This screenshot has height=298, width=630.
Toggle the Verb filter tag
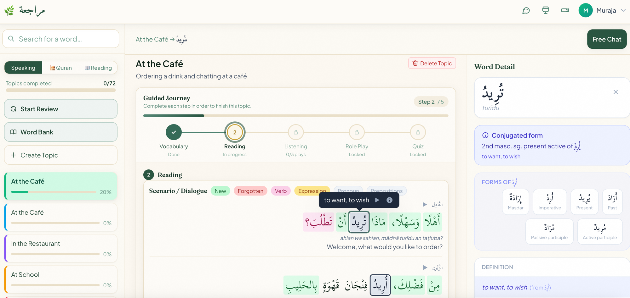tap(281, 191)
